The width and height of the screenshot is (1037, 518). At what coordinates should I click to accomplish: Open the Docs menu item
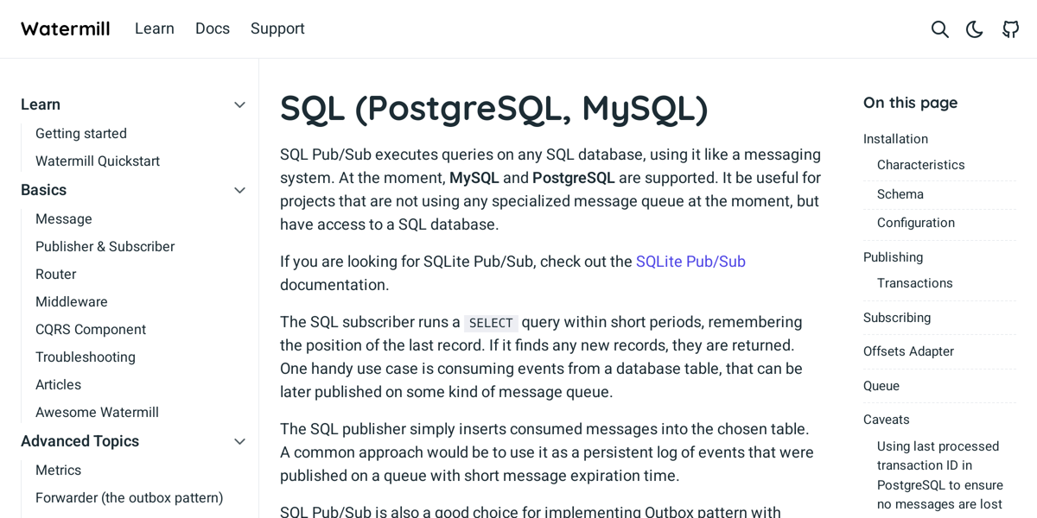click(213, 28)
